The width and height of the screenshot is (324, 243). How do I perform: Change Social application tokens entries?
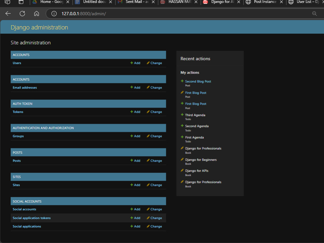[x=154, y=218]
